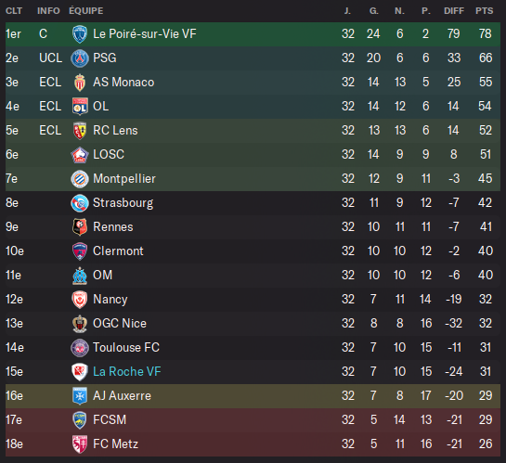Click the OM club logo

[x=80, y=276]
